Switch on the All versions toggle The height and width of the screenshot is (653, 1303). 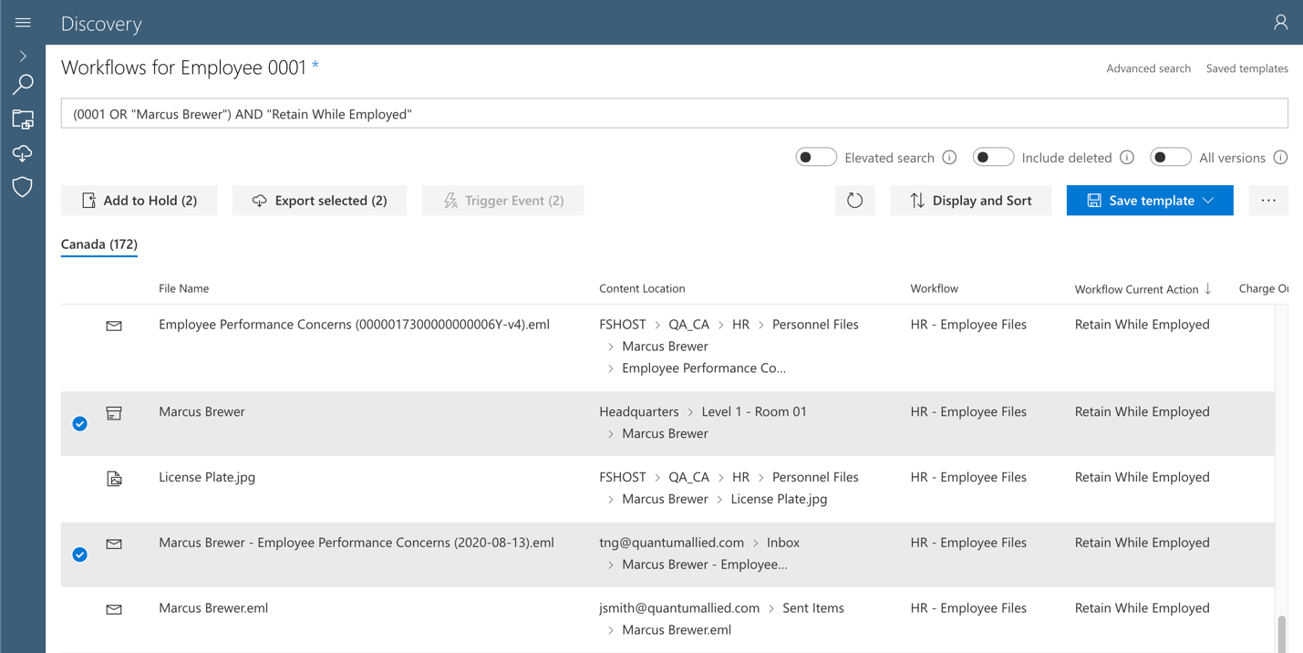point(1171,156)
